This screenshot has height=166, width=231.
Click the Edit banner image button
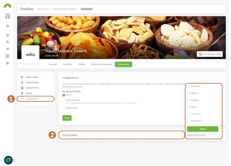[x=210, y=54]
